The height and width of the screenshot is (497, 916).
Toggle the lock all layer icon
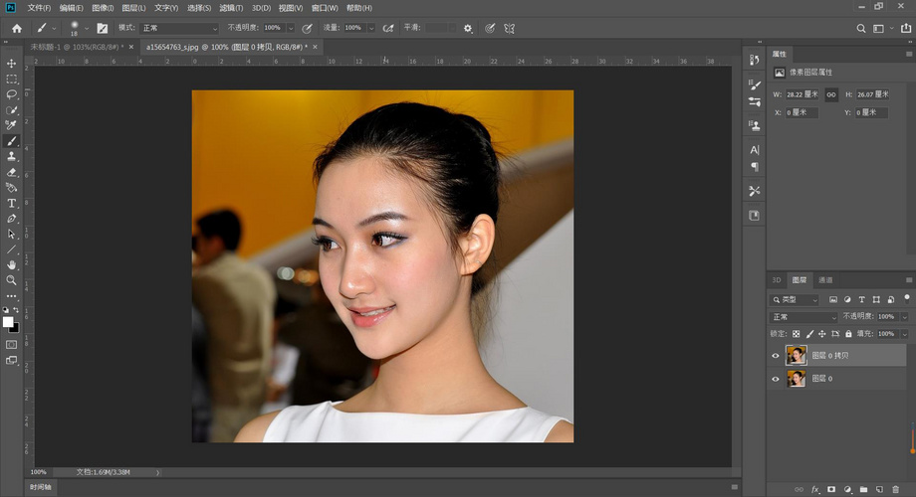pyautogui.click(x=847, y=333)
